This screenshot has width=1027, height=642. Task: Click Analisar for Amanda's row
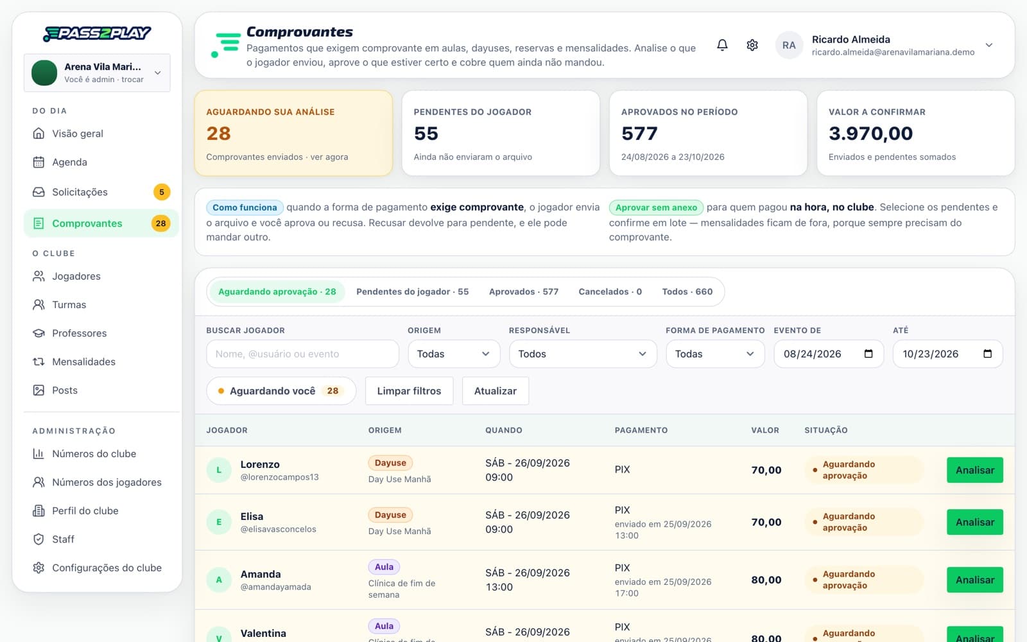[x=974, y=580]
